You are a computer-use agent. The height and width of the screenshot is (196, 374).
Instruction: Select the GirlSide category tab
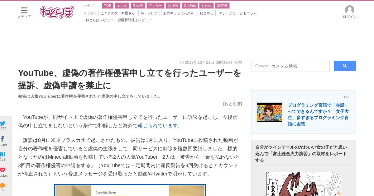coord(190,6)
